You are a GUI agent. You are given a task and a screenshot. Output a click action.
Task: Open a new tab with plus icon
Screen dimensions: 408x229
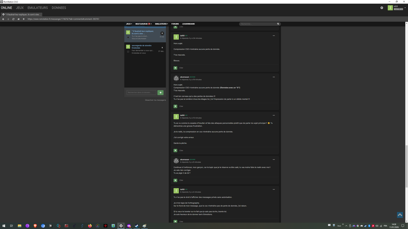(23, 19)
